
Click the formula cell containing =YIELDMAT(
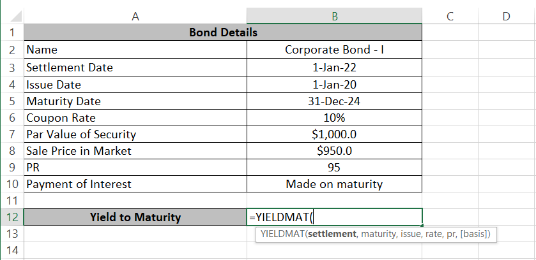pos(334,217)
